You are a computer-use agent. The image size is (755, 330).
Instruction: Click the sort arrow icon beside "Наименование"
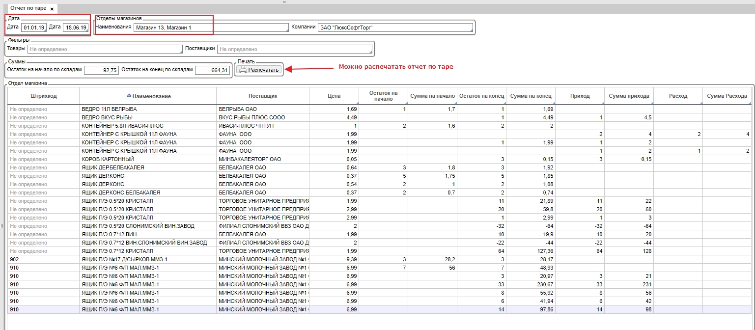click(129, 96)
